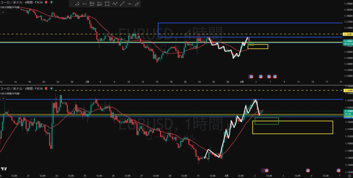Select the horizontal line tool

click(130, 4)
